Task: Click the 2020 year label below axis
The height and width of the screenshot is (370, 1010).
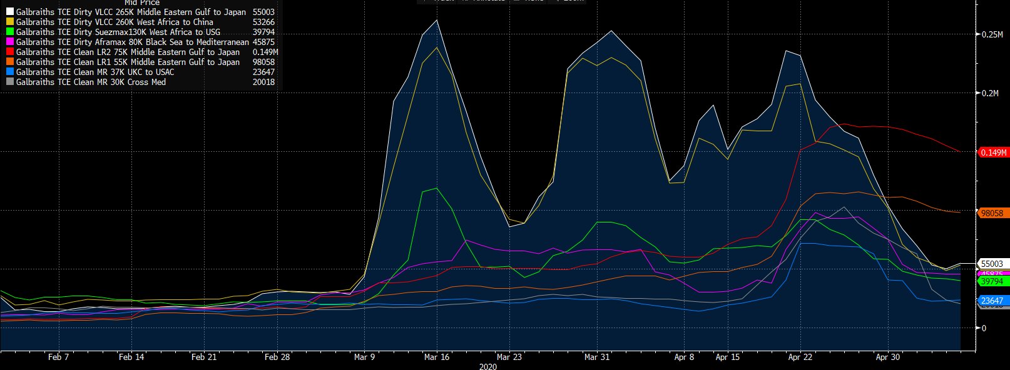Action: pos(488,366)
